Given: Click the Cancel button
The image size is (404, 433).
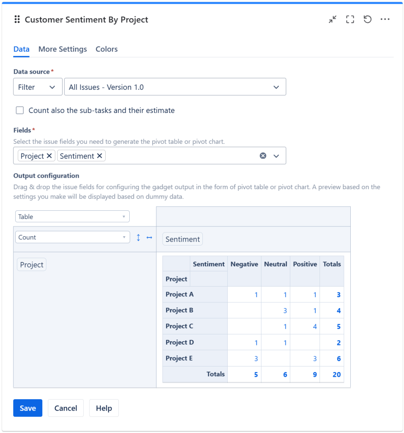Looking at the screenshot, I should (x=66, y=408).
